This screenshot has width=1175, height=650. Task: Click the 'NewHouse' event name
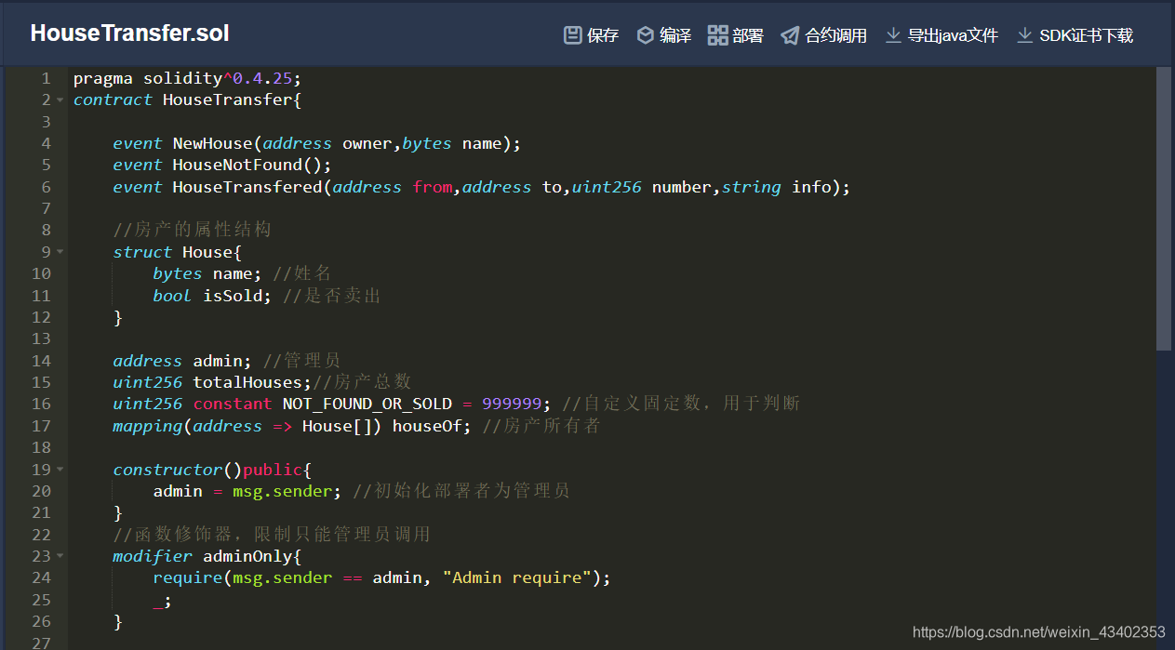[x=212, y=143]
